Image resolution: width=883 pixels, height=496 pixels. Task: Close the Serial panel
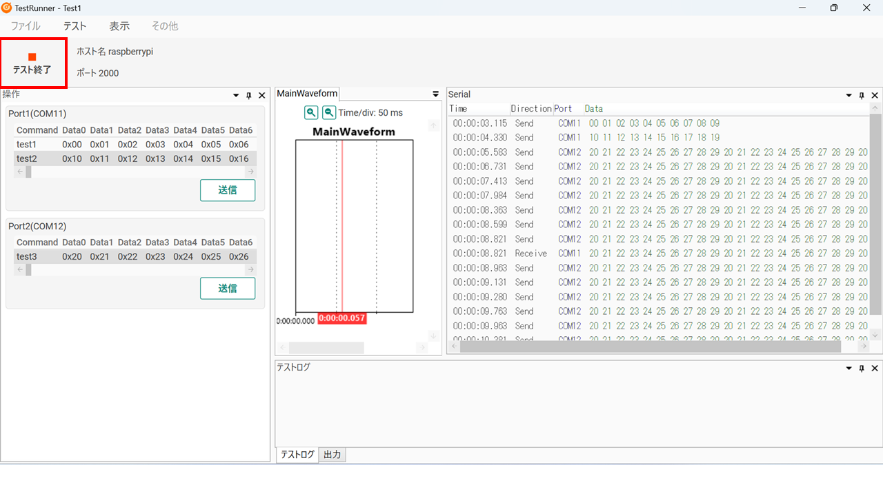point(874,95)
